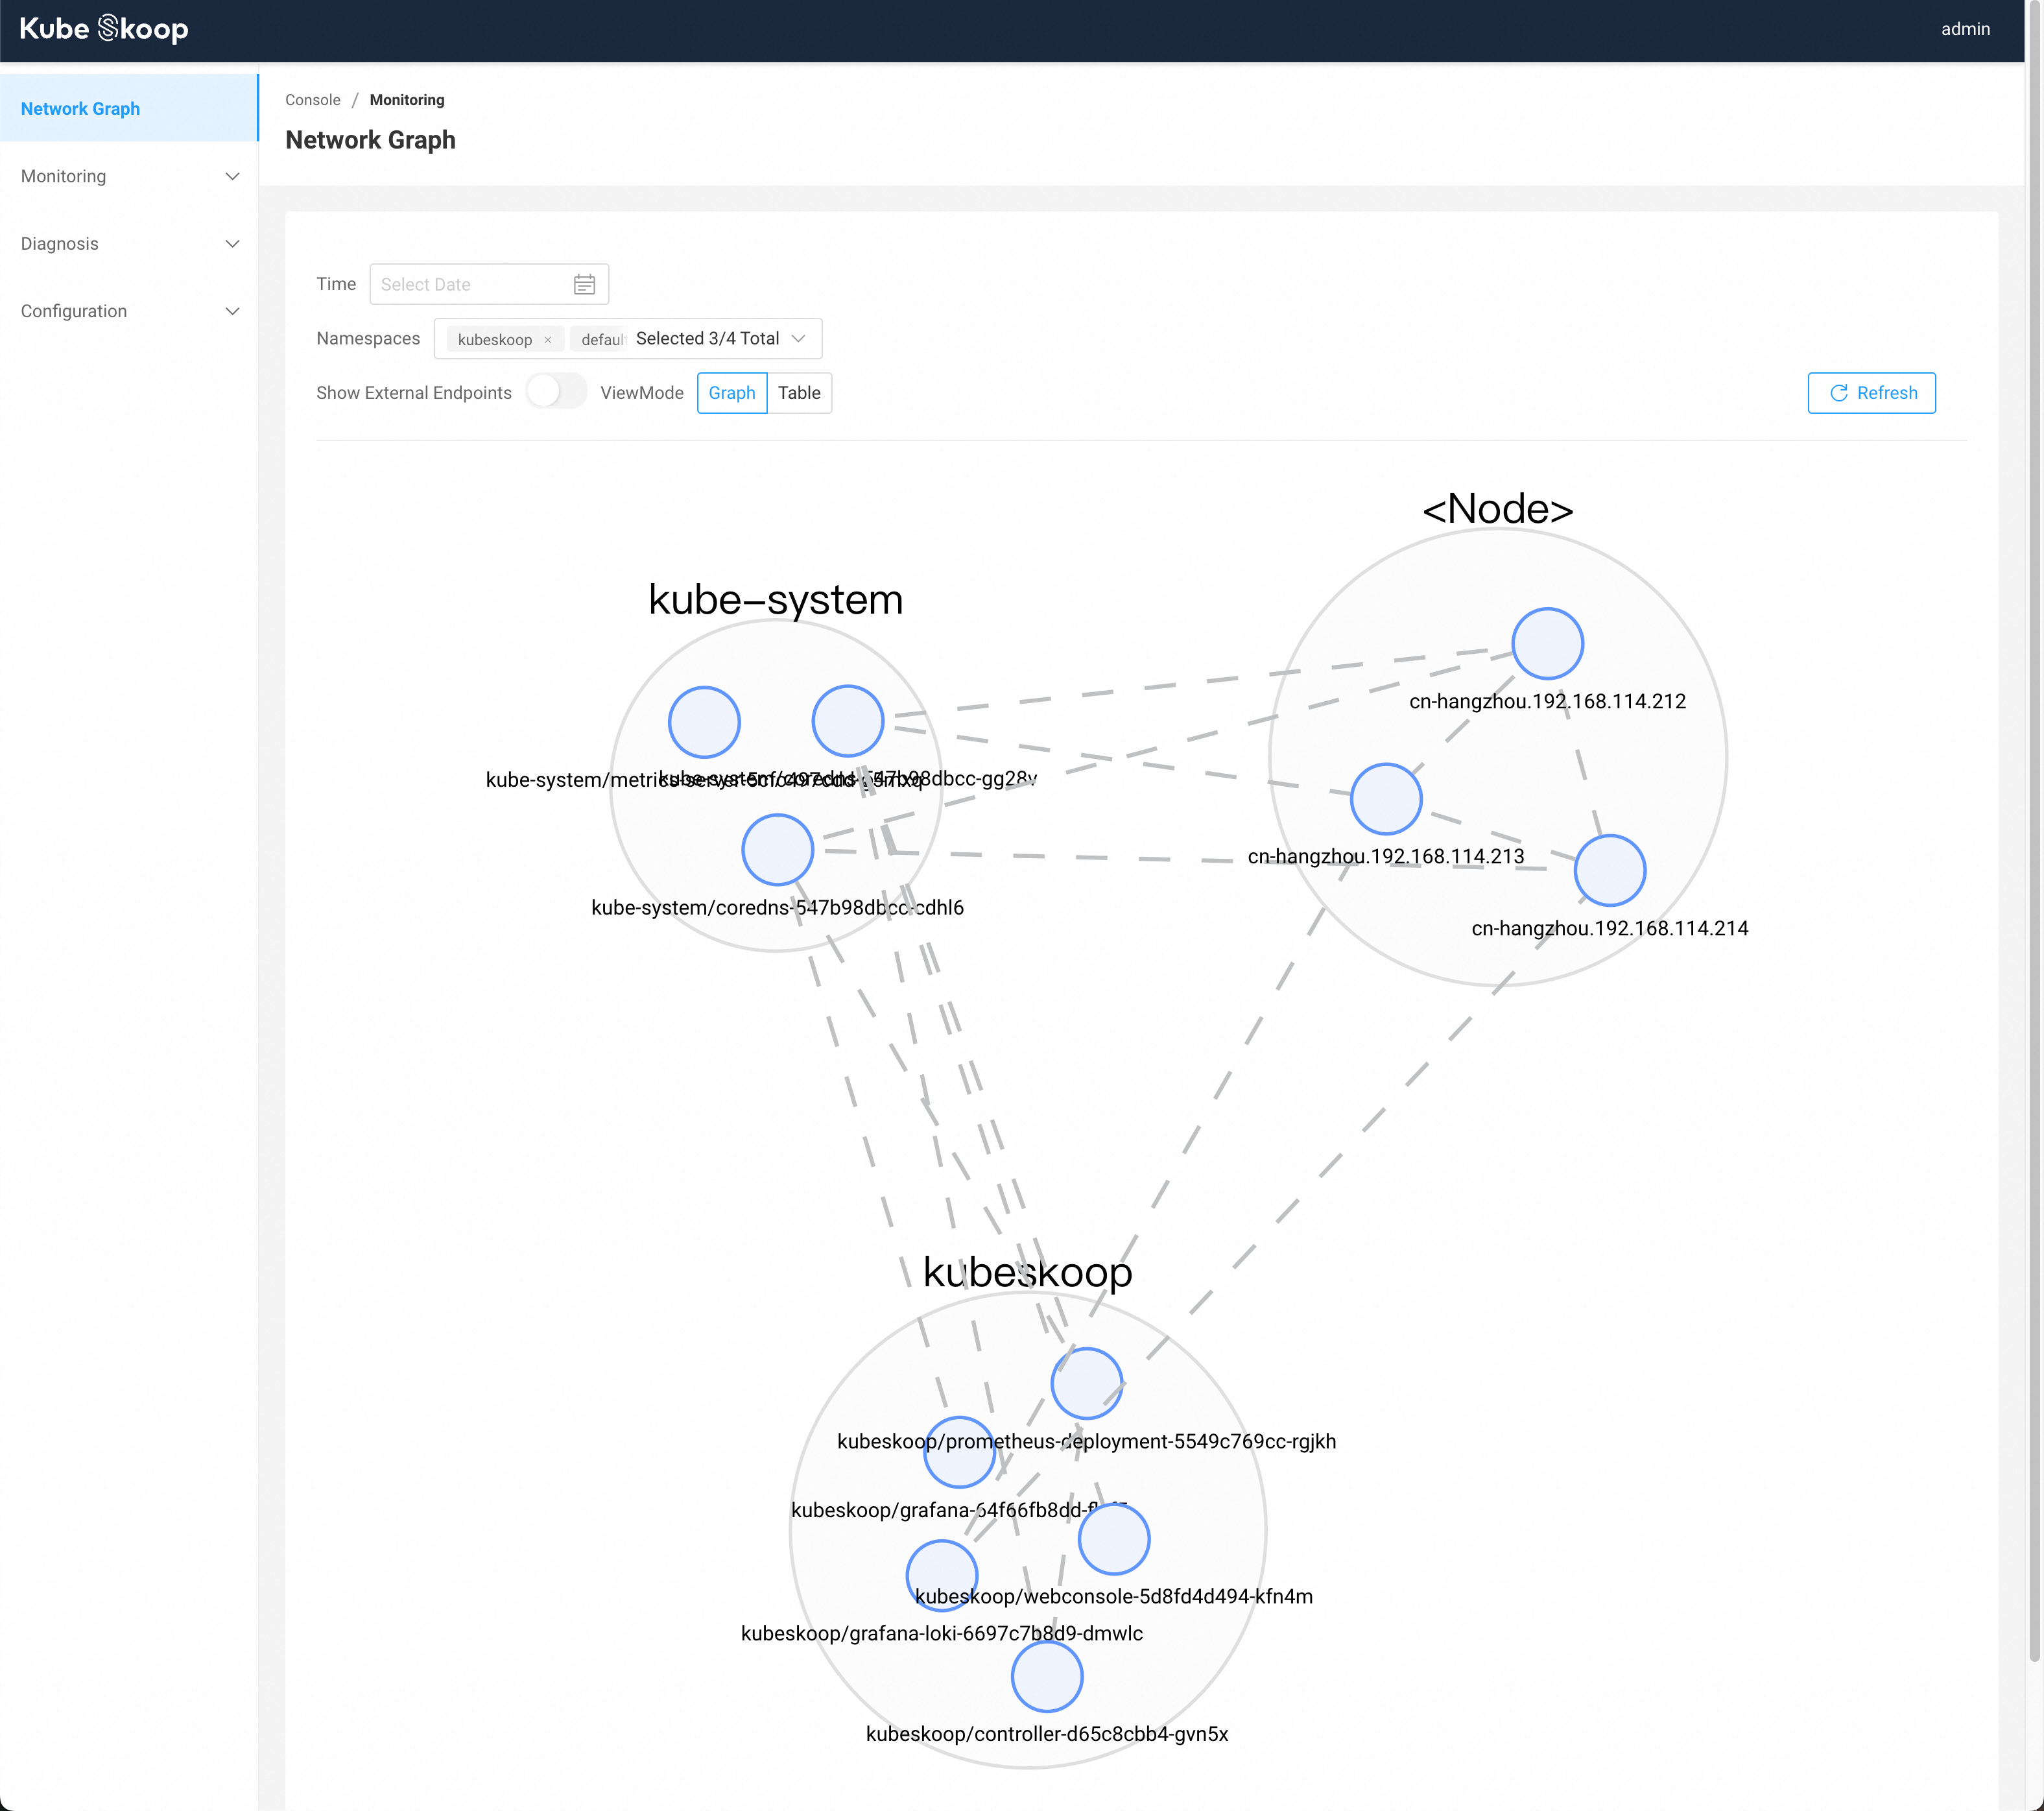
Task: Click the Diagnosis section icon
Action: click(232, 243)
